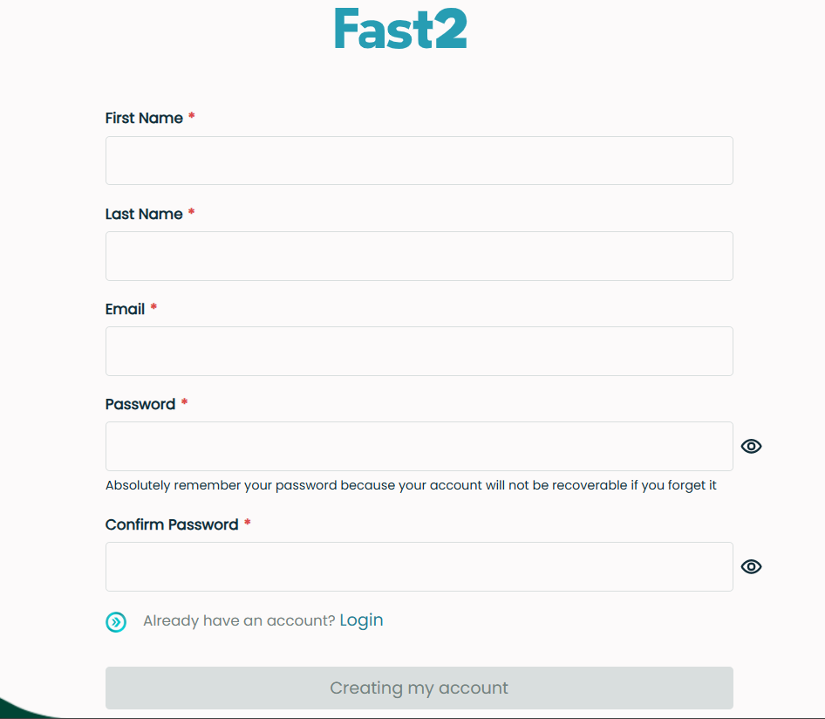825x719 pixels.
Task: Reveal the Confirm Password text with eye icon
Action: (751, 566)
